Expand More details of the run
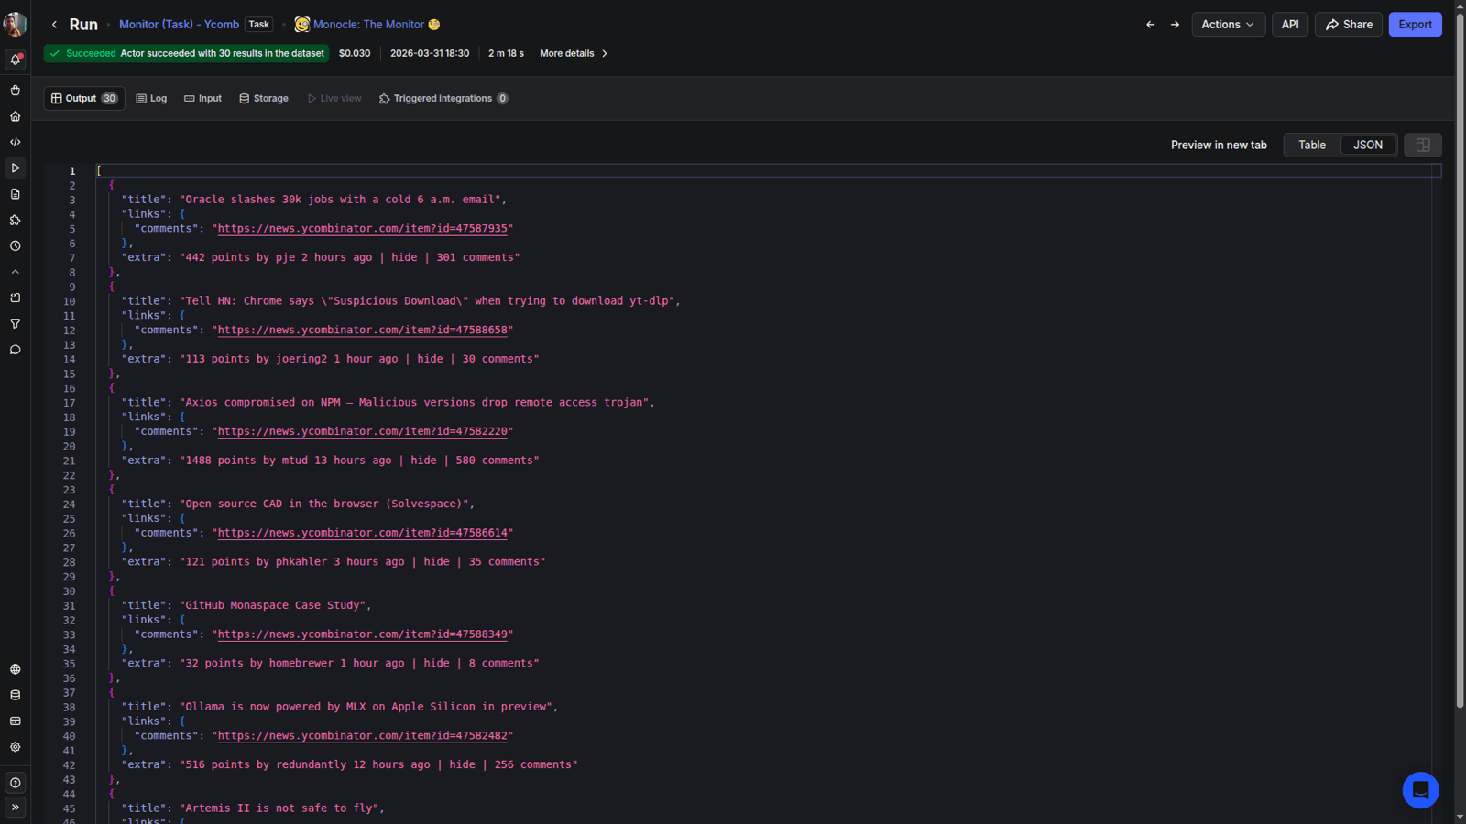 pyautogui.click(x=574, y=53)
